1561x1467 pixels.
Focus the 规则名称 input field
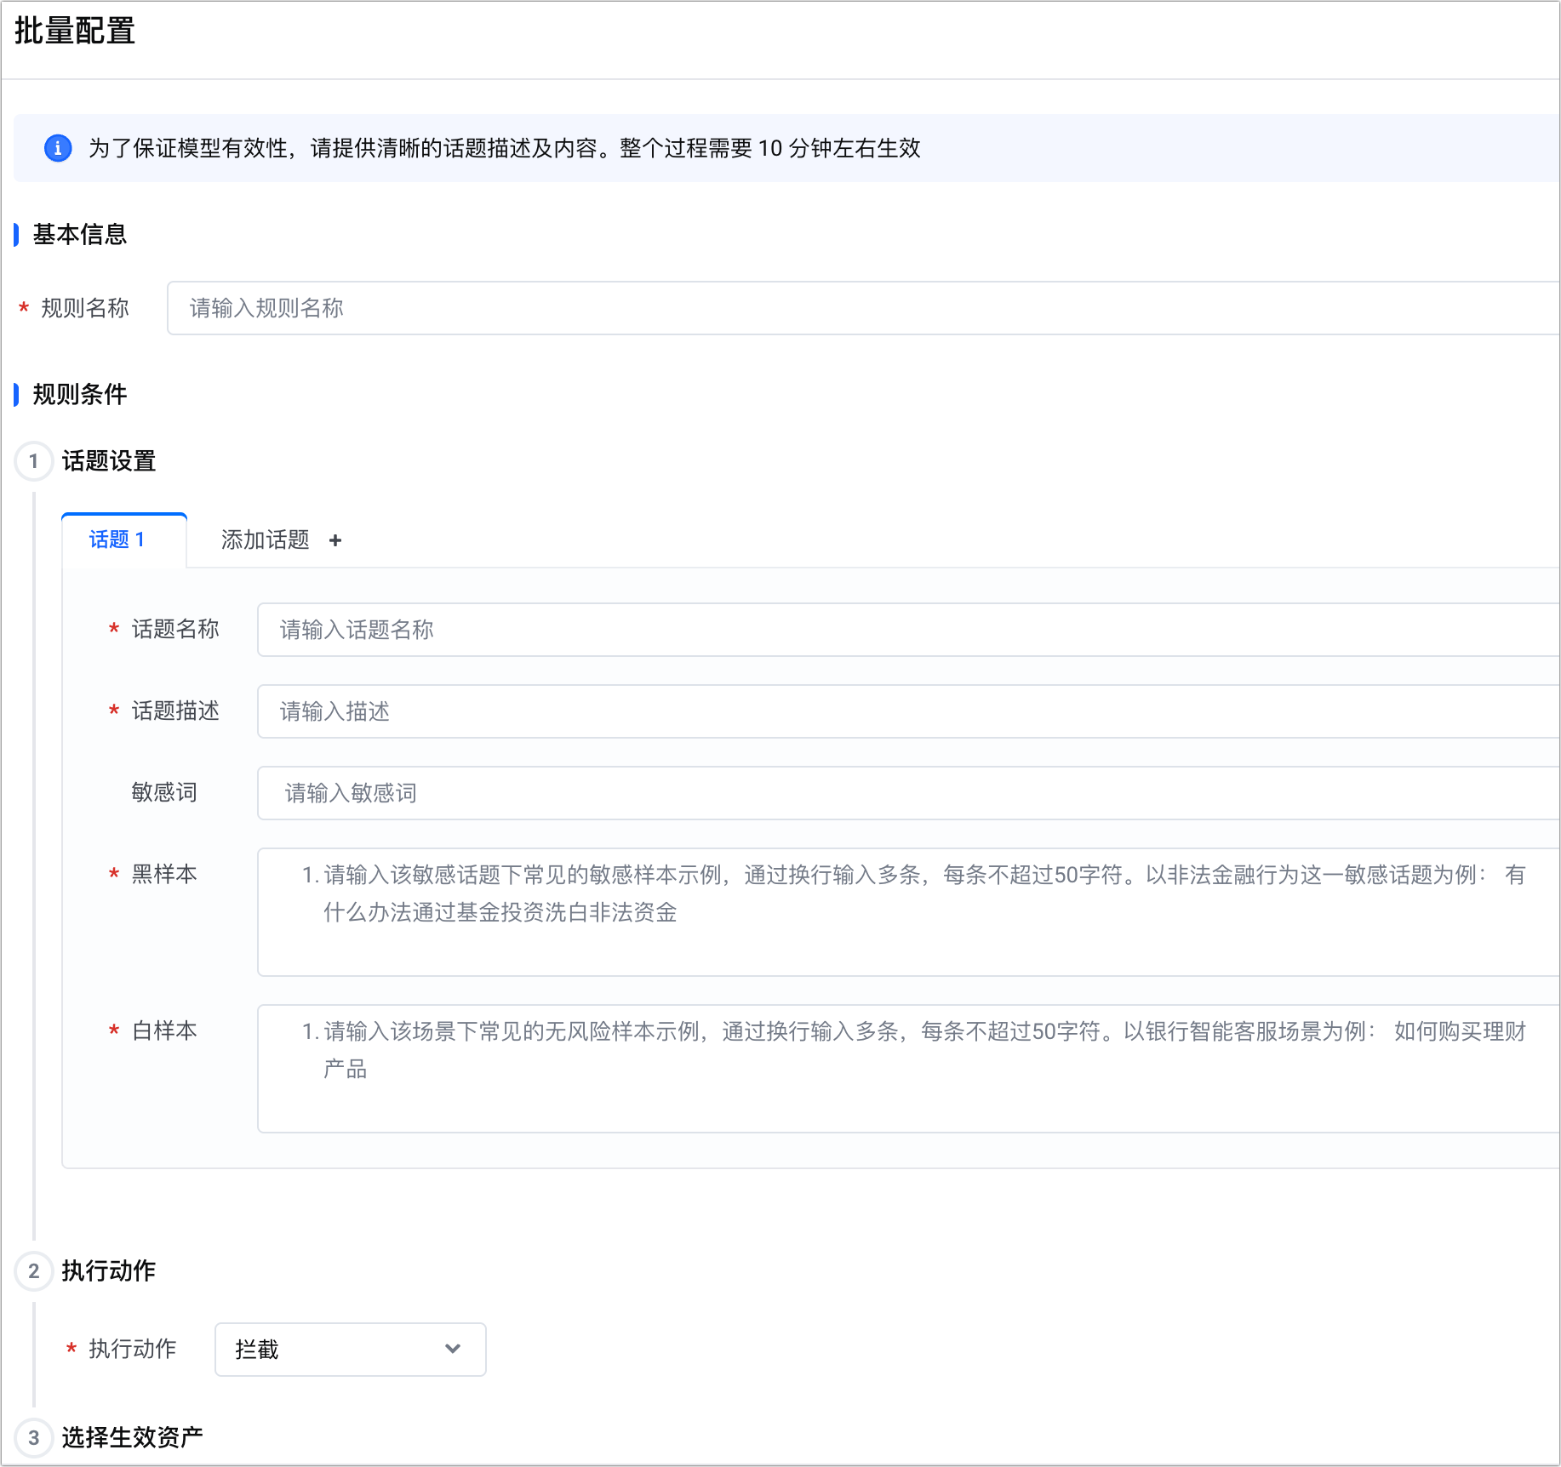[860, 308]
